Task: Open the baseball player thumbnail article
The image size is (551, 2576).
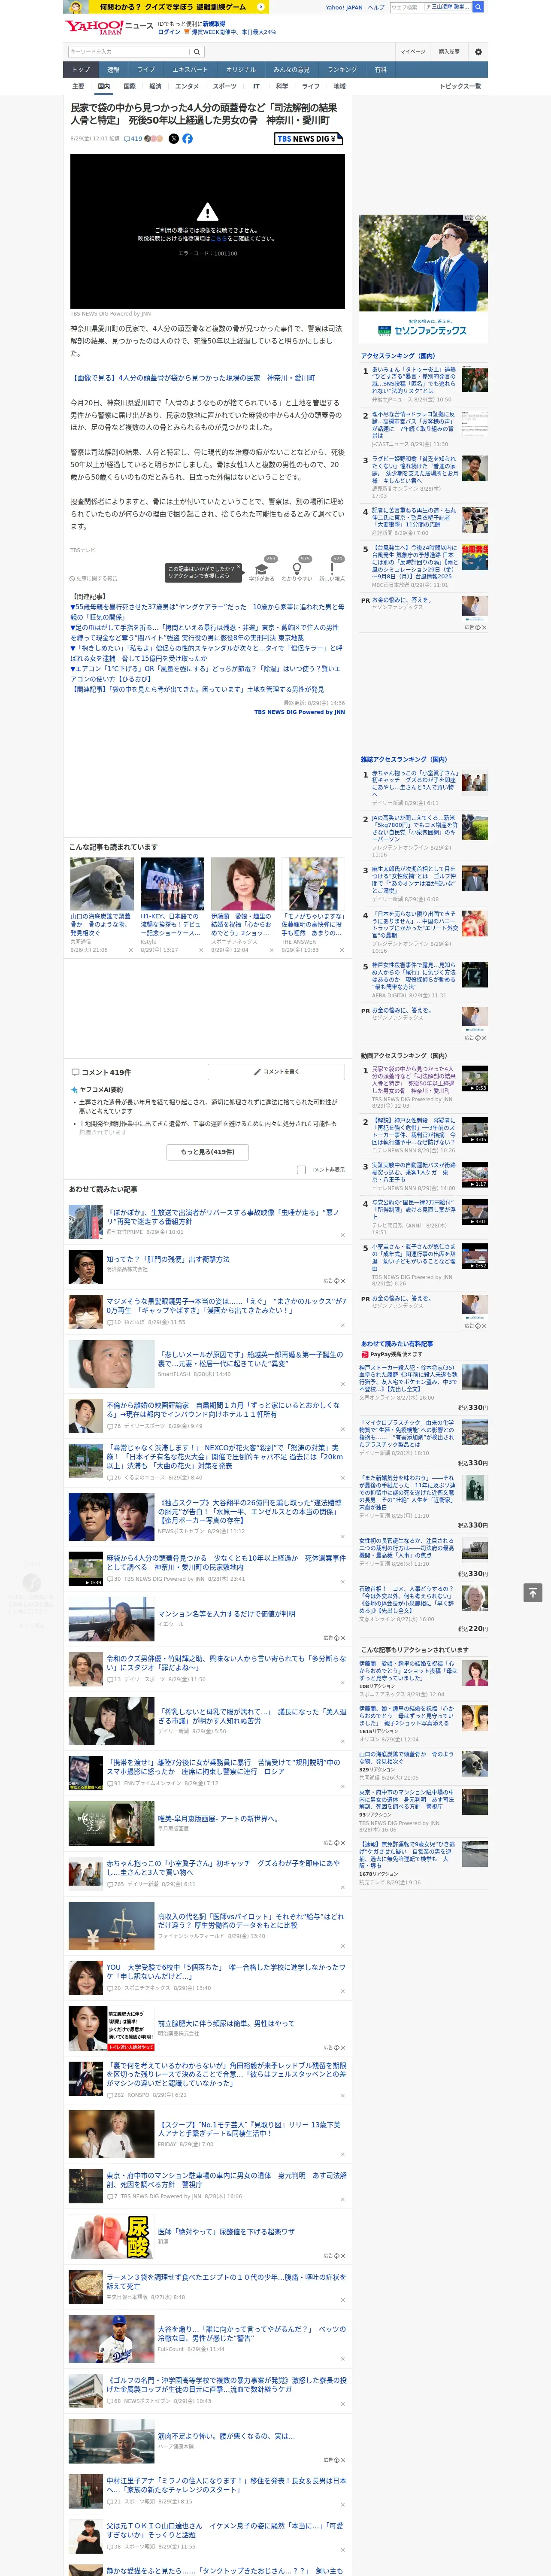Action: [313, 883]
